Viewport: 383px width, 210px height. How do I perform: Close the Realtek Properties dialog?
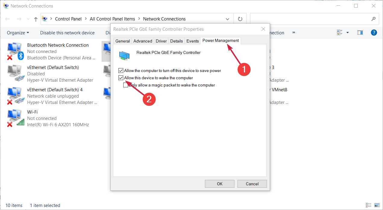click(263, 29)
